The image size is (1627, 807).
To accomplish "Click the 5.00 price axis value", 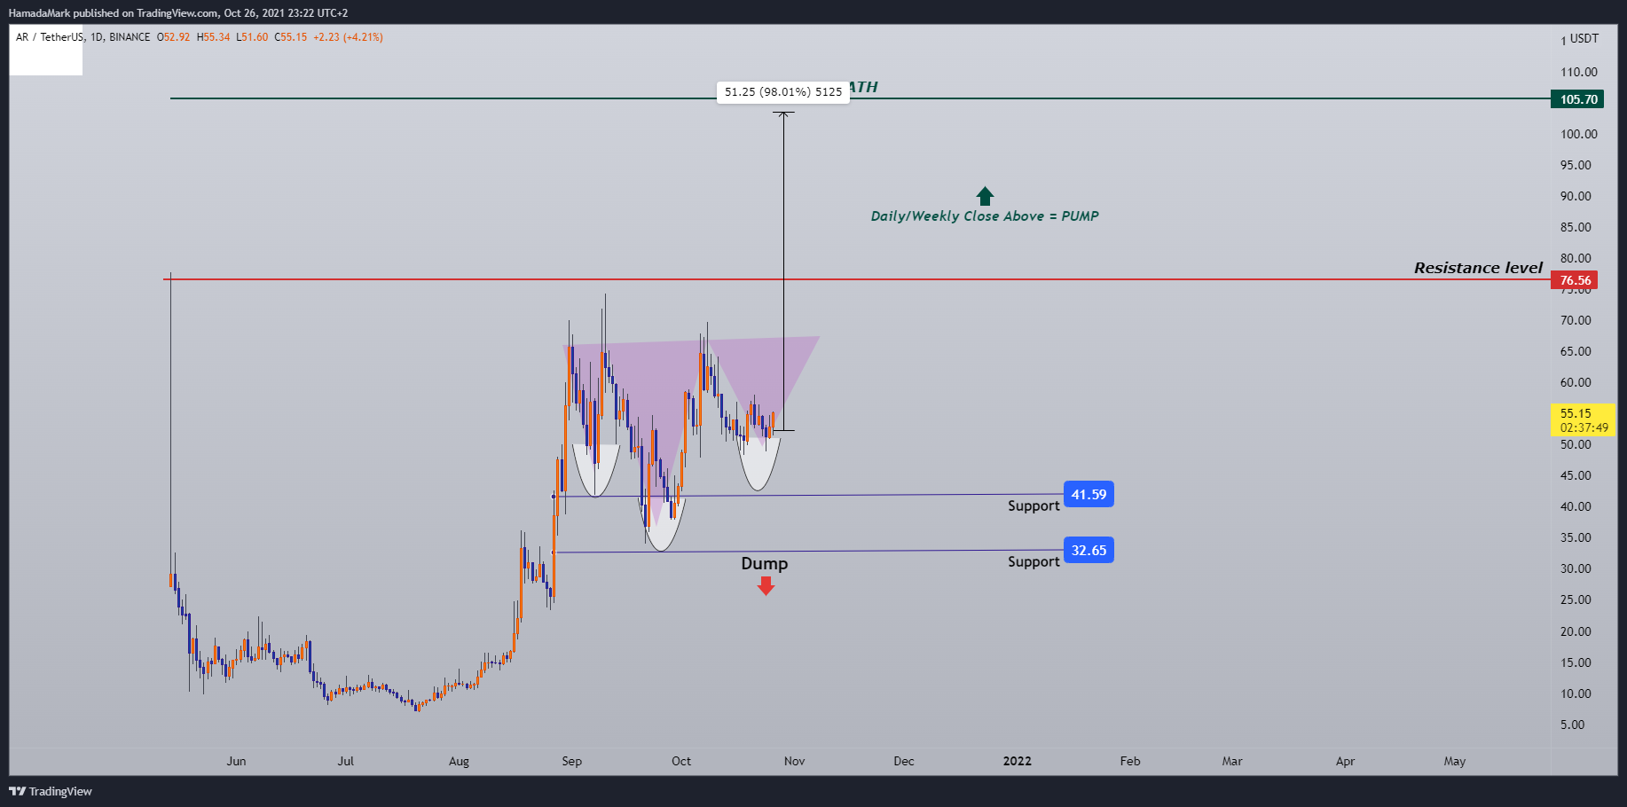I will point(1572,725).
